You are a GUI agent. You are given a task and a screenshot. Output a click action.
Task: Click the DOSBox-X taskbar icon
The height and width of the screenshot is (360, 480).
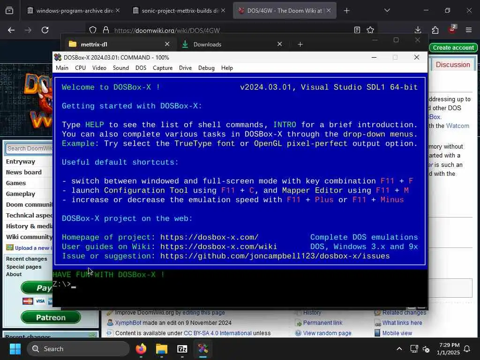(x=202, y=349)
